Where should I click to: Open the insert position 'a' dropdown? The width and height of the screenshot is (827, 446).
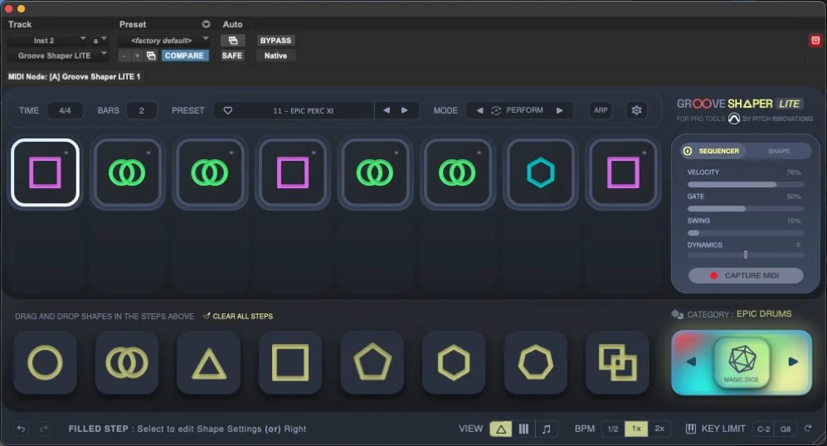tap(100, 41)
